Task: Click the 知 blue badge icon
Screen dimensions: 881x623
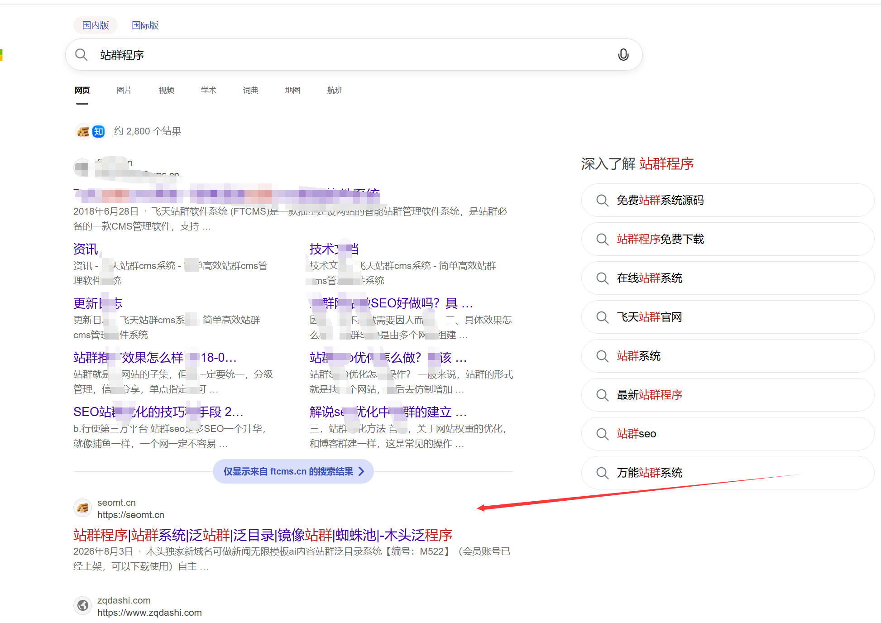Action: (98, 131)
